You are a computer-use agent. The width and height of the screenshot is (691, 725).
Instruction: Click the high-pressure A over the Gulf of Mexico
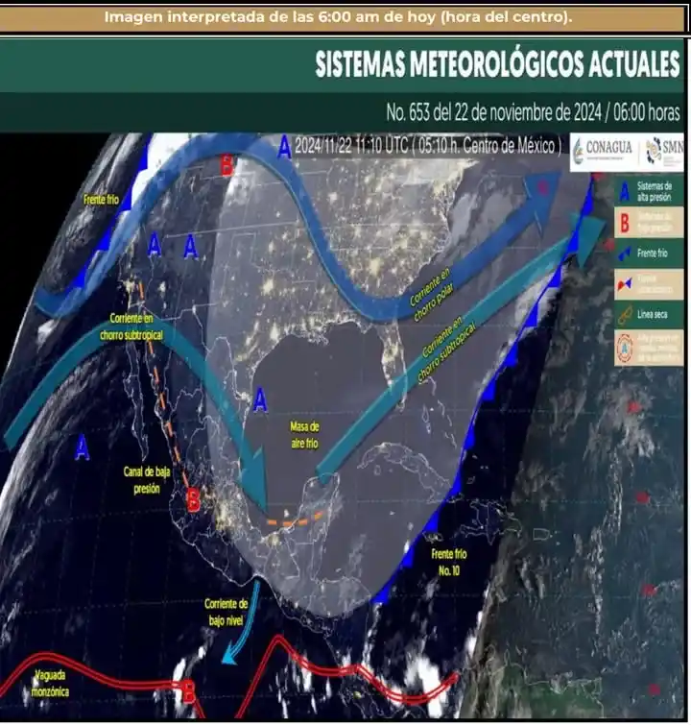click(261, 400)
